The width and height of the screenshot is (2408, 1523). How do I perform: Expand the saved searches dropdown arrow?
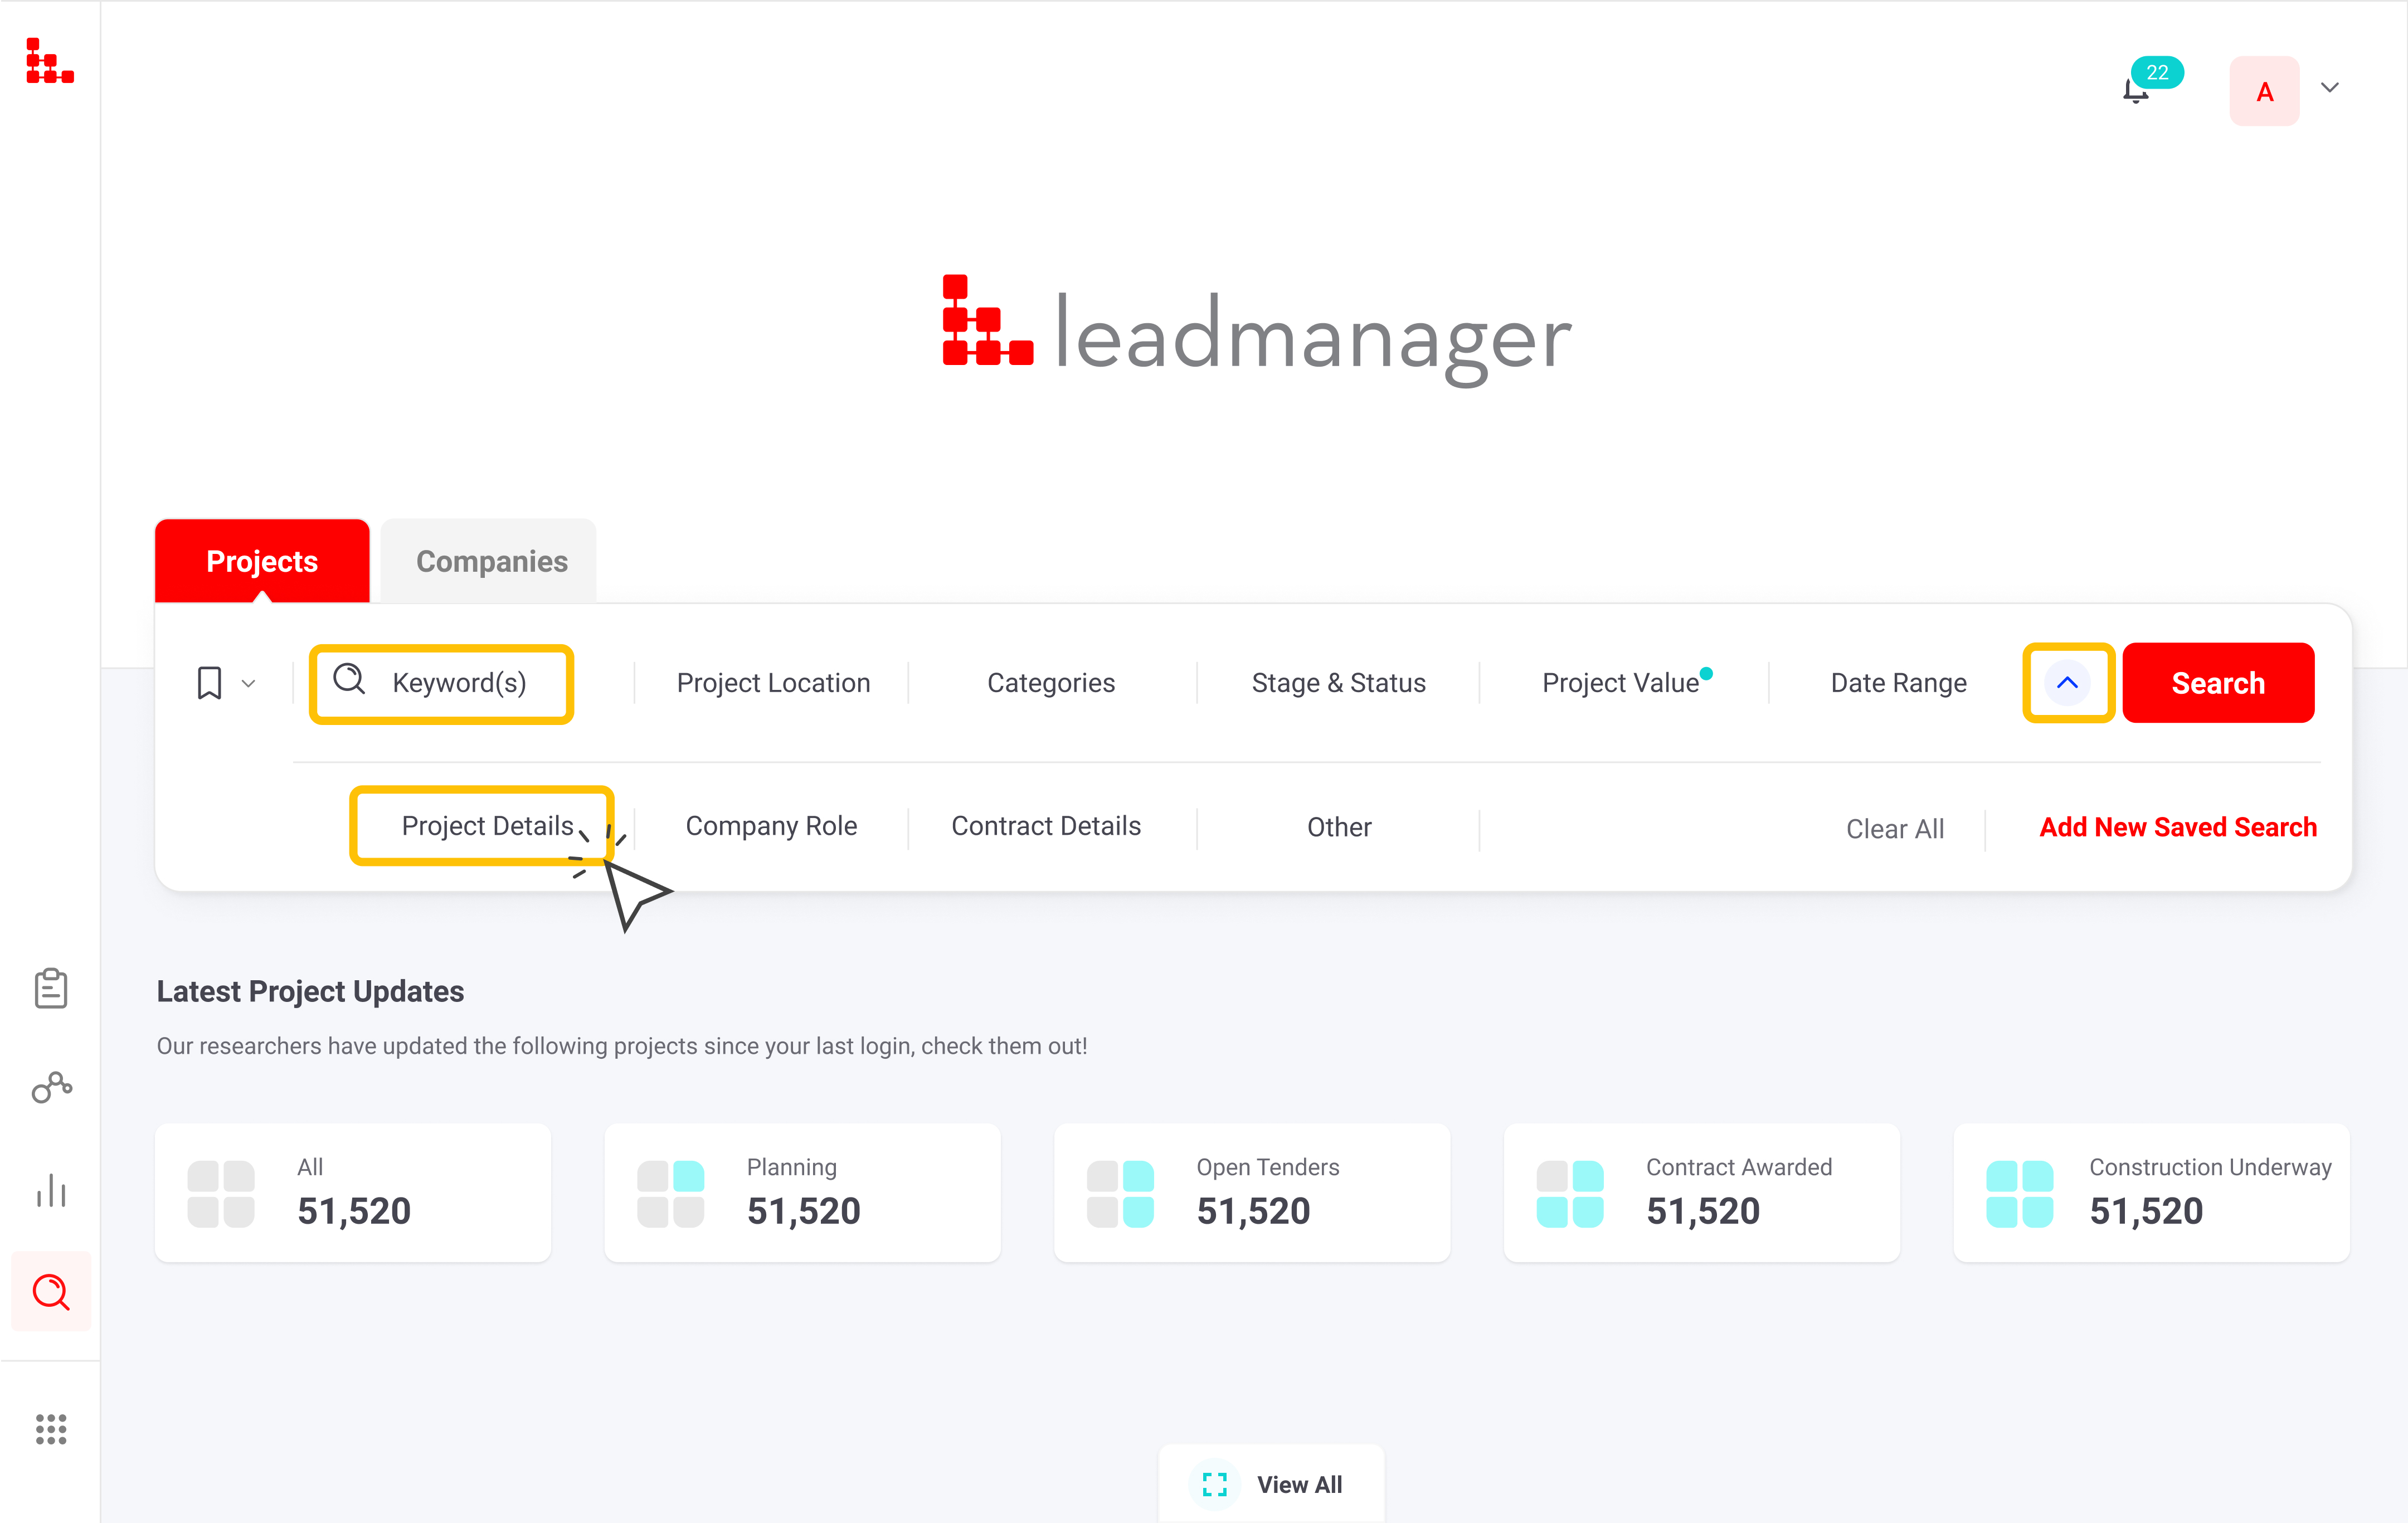coord(249,684)
